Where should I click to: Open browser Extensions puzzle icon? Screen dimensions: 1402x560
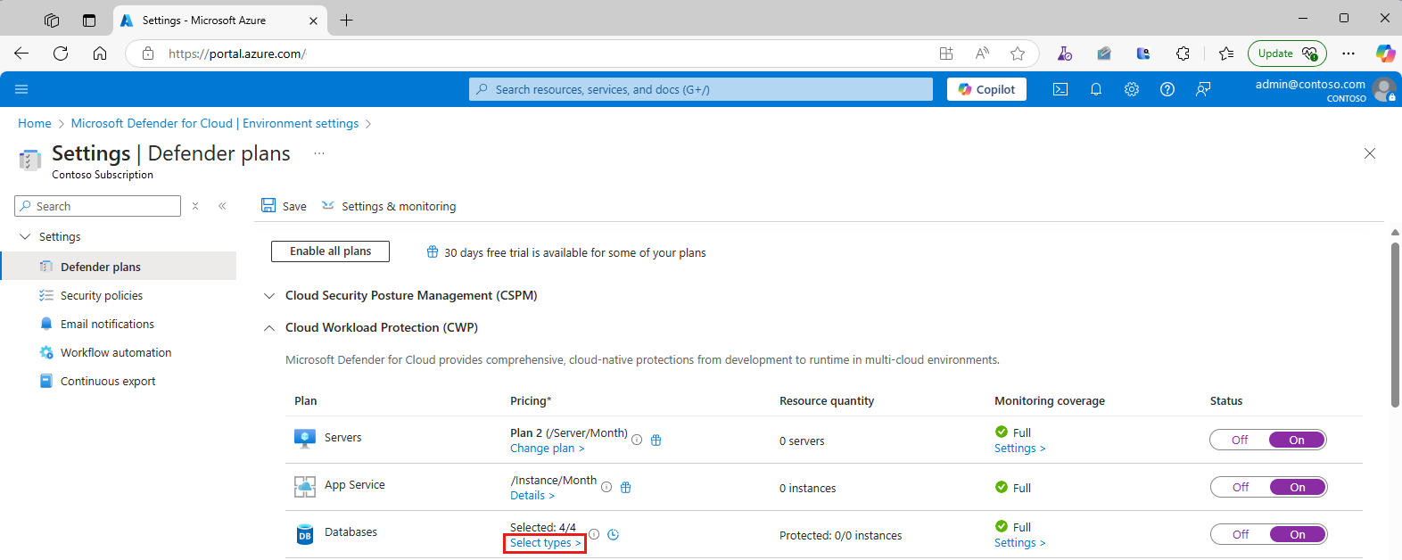coord(1183,54)
